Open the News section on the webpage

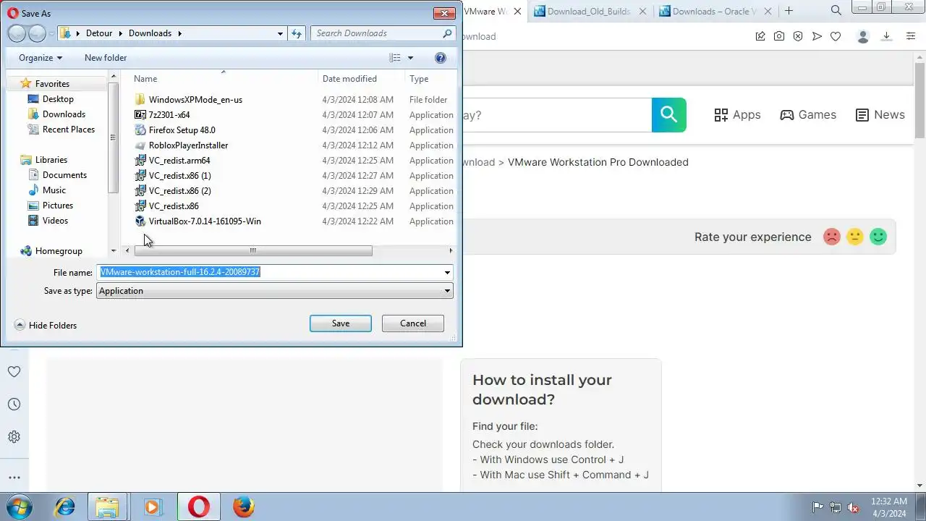(880, 115)
